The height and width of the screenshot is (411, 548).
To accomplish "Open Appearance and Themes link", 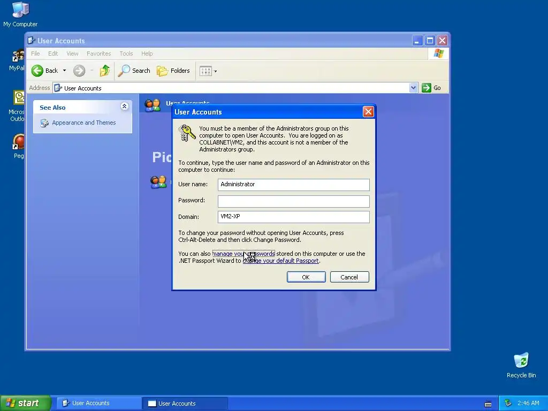I will coord(84,123).
